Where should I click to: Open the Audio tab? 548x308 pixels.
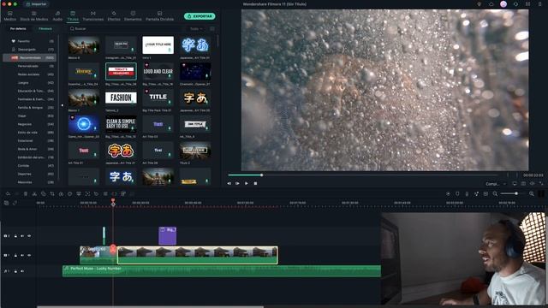point(57,16)
